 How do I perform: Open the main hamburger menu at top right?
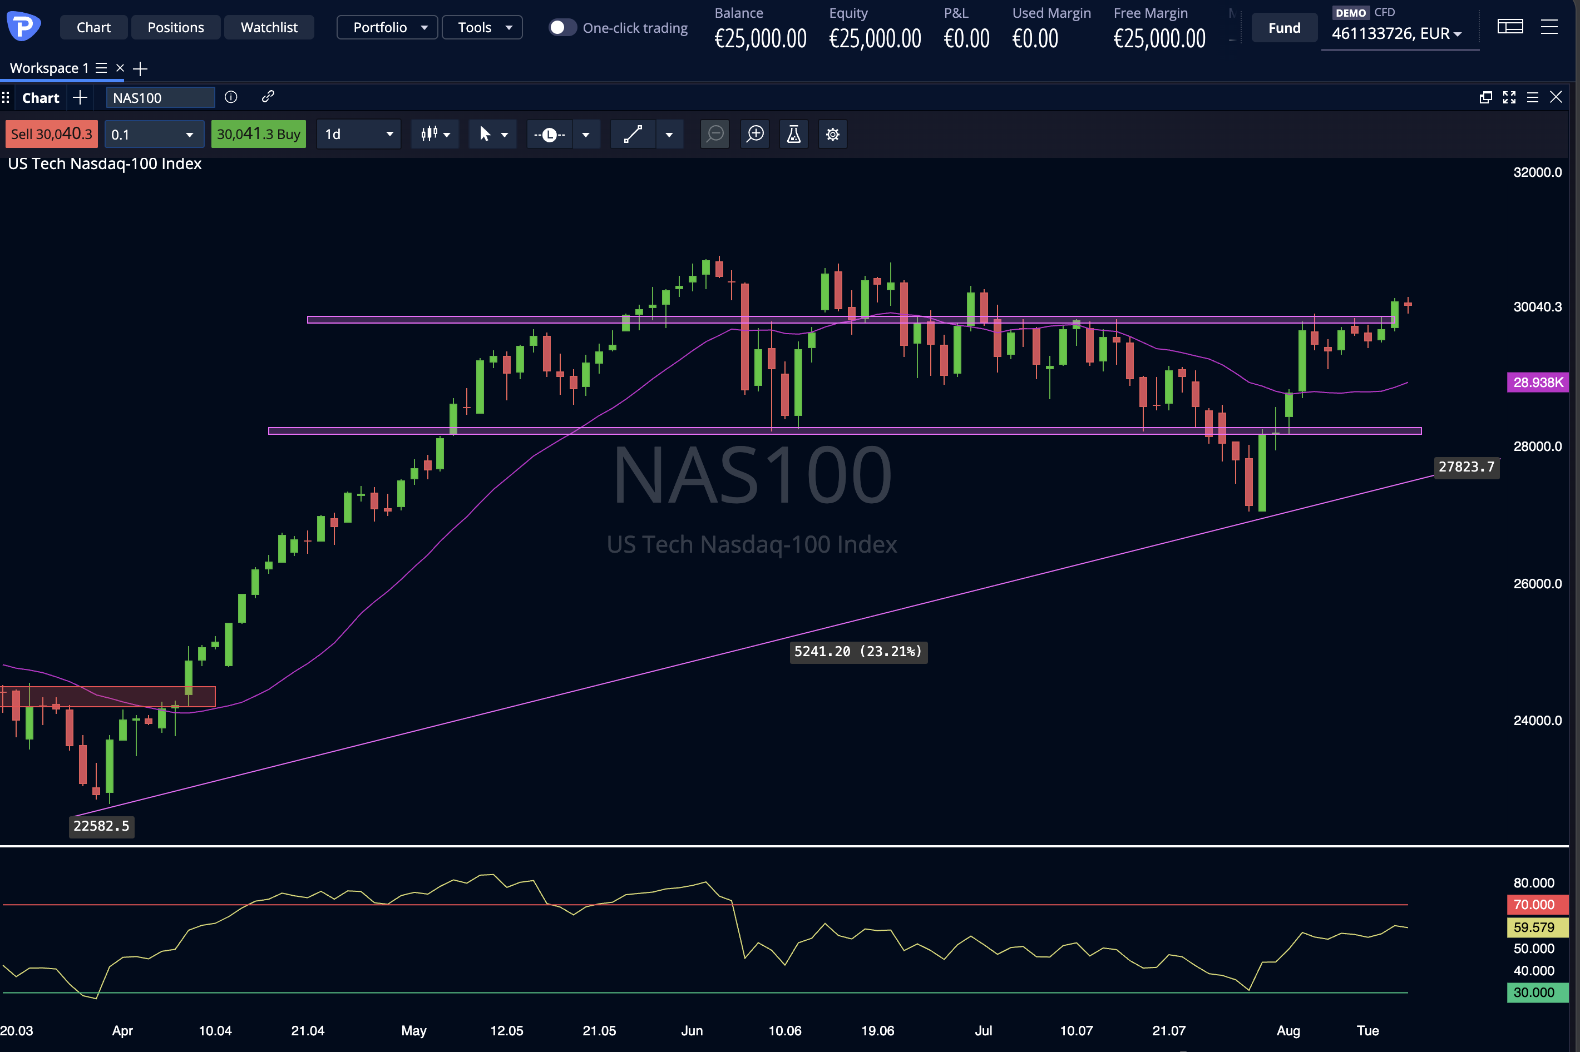pos(1549,27)
